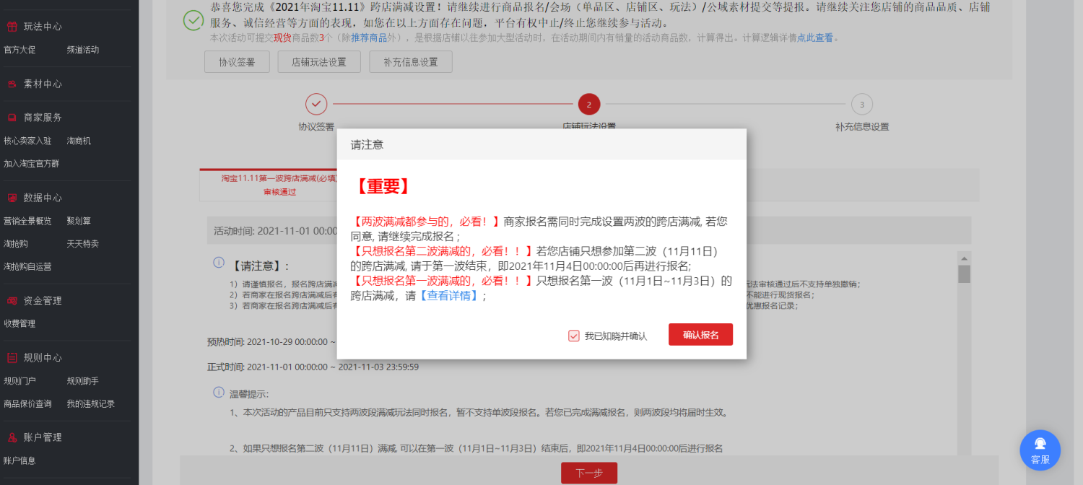Click the 协议签署 step label

click(x=316, y=127)
